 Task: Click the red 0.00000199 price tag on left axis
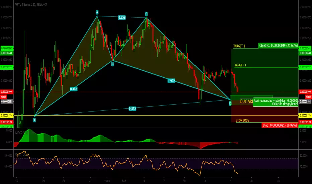7,92
